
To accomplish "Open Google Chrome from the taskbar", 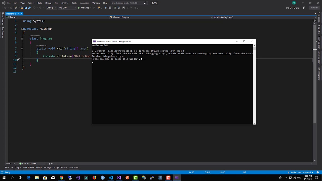I will tap(61, 178).
